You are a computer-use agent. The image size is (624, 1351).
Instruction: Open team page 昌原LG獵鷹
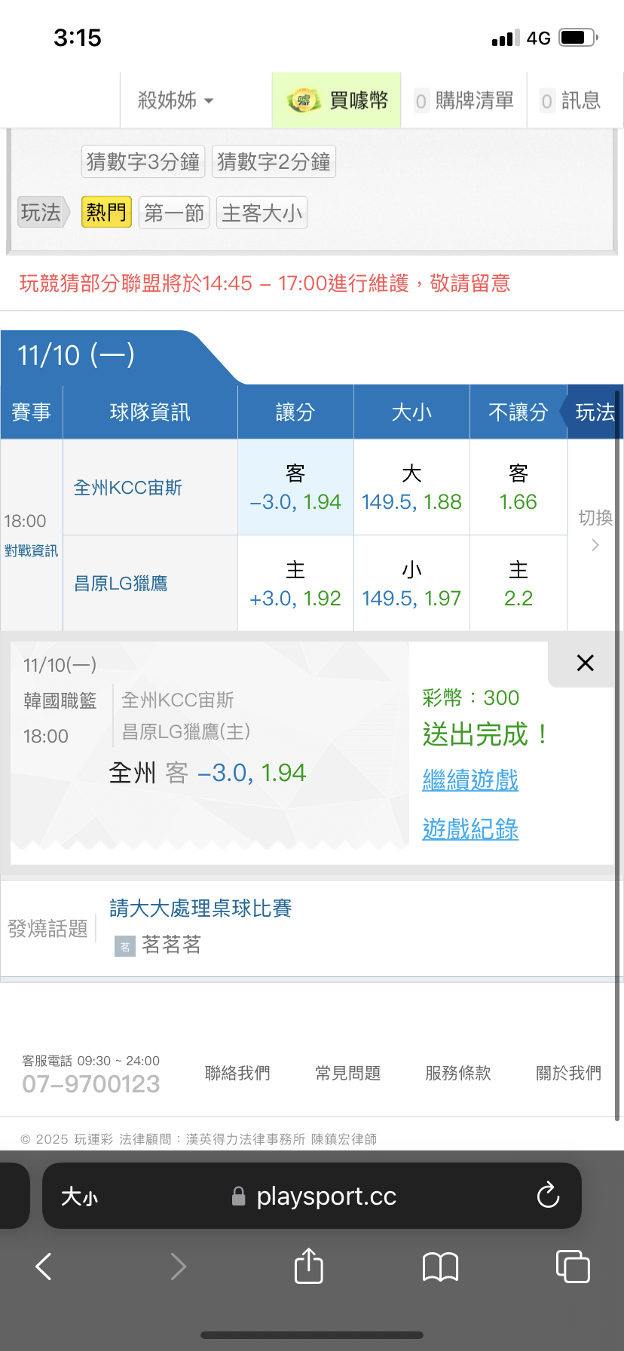[x=121, y=584]
